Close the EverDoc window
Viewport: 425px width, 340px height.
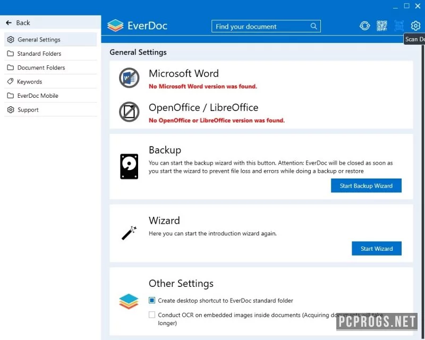[x=418, y=6]
